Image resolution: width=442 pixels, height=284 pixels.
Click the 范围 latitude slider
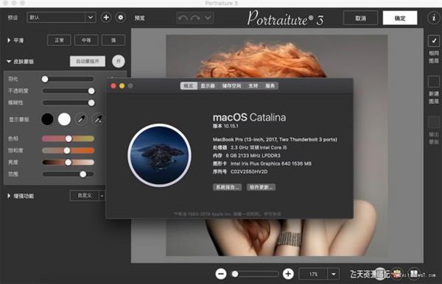click(68, 174)
